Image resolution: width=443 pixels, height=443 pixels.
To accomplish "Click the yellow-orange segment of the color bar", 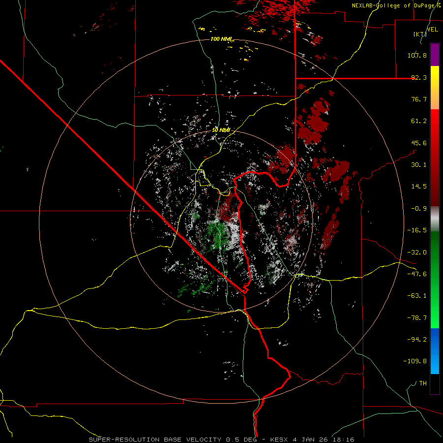I will coord(435,88).
